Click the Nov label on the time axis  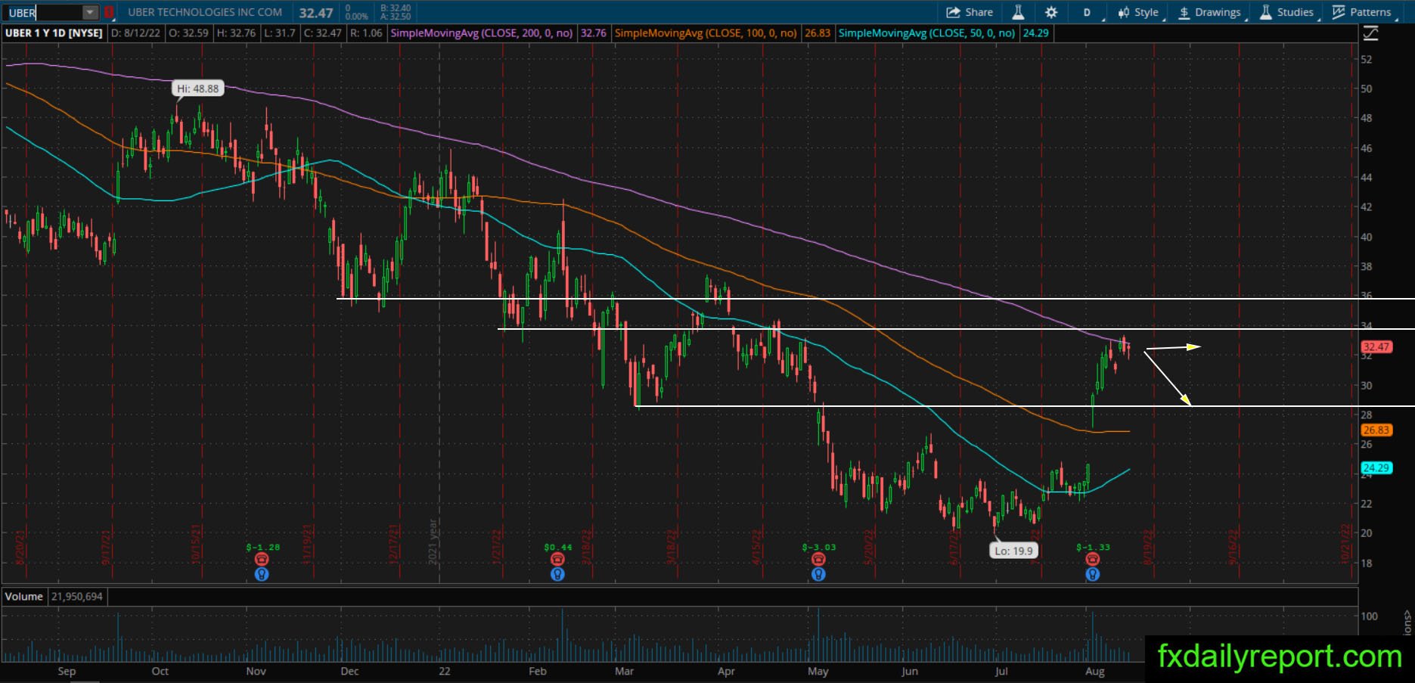[256, 671]
